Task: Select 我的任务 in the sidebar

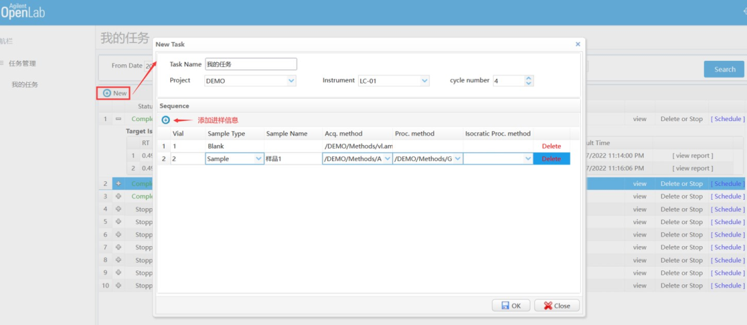Action: click(26, 85)
